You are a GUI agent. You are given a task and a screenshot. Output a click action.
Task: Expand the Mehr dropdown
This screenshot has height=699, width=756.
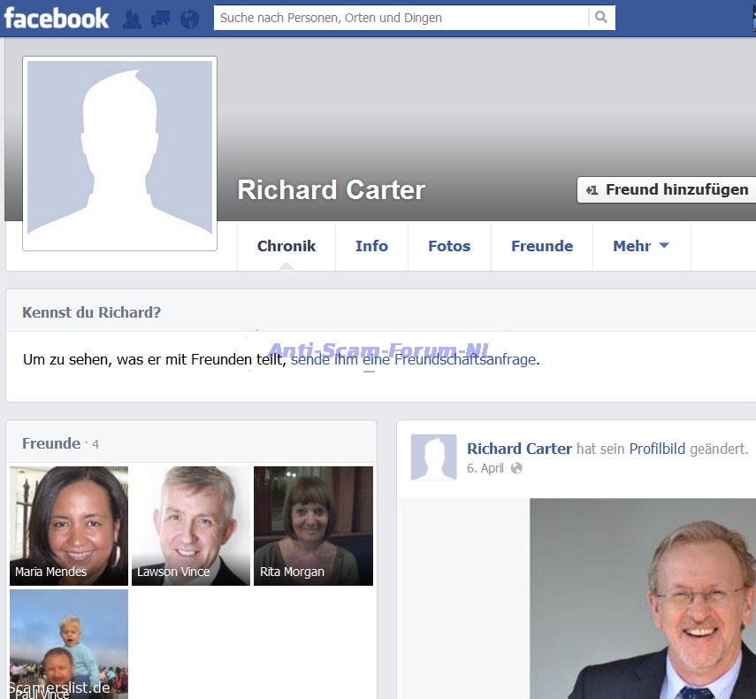(x=641, y=246)
